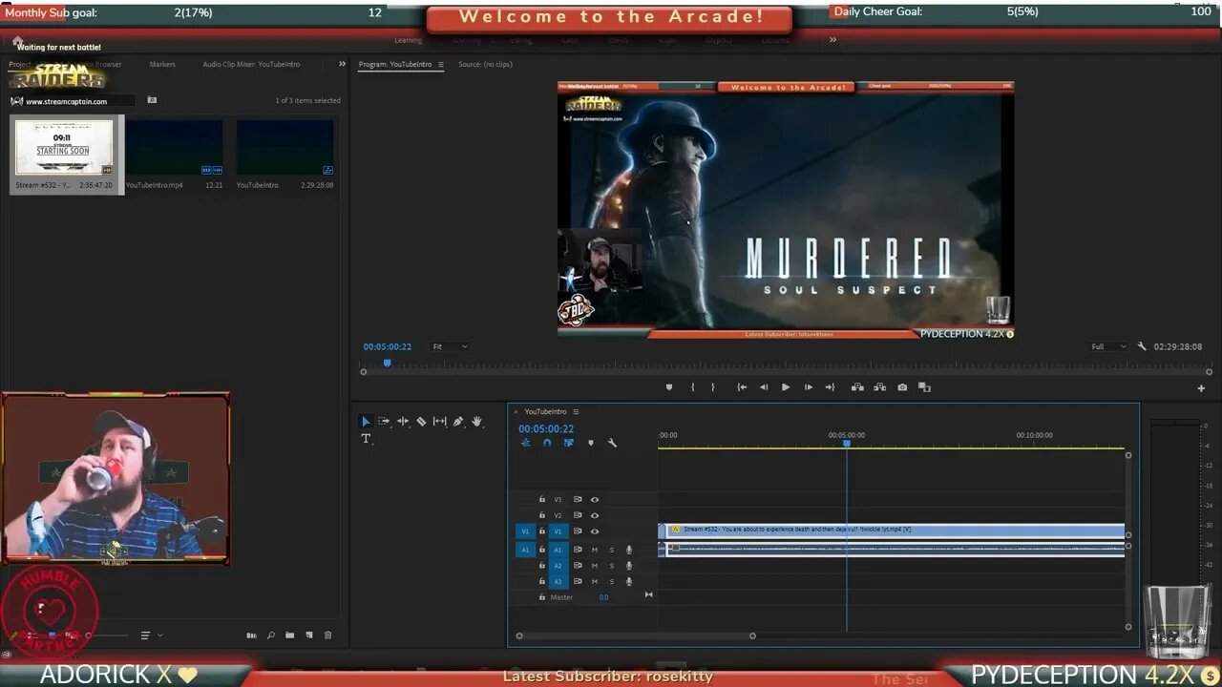Mute track A1
The height and width of the screenshot is (687, 1222).
(595, 550)
